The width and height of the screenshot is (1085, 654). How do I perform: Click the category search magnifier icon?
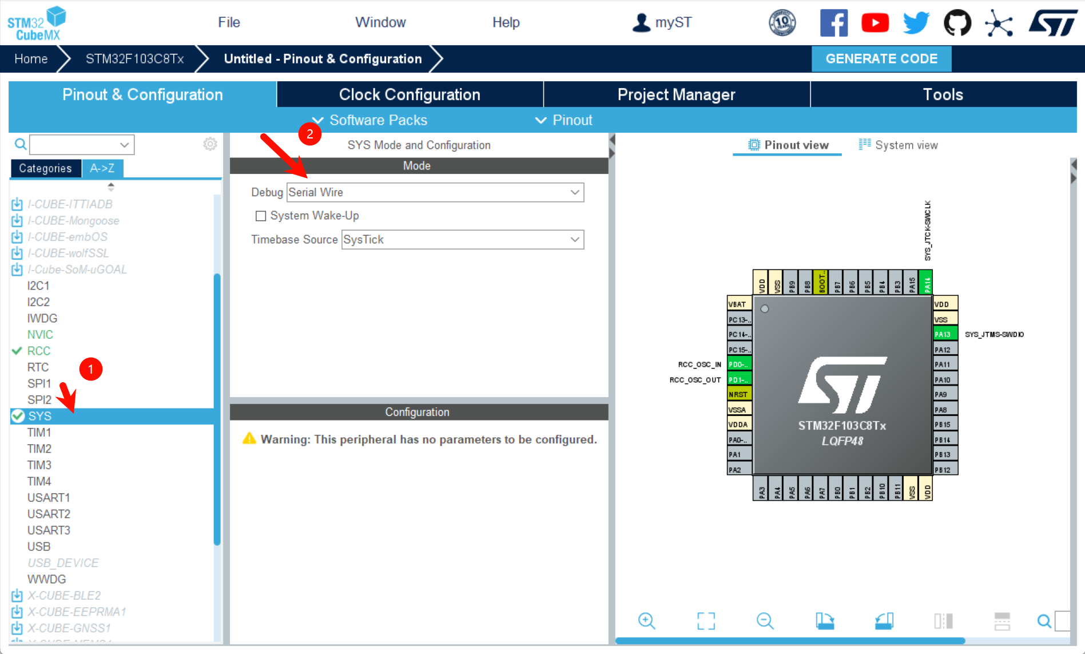click(x=20, y=144)
